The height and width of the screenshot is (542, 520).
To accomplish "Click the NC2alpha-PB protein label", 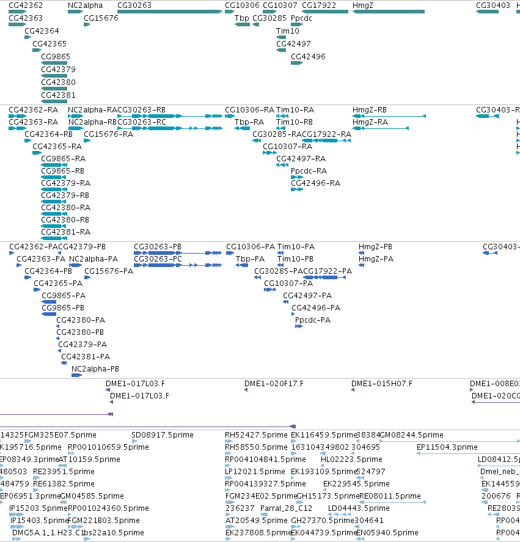I will pos(95,369).
